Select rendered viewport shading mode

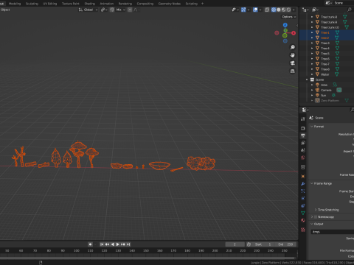[288, 10]
